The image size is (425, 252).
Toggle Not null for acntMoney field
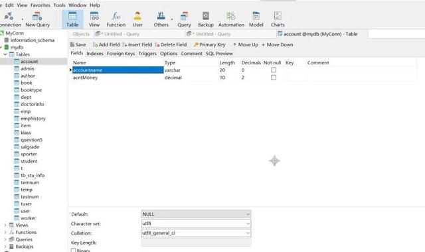point(274,78)
